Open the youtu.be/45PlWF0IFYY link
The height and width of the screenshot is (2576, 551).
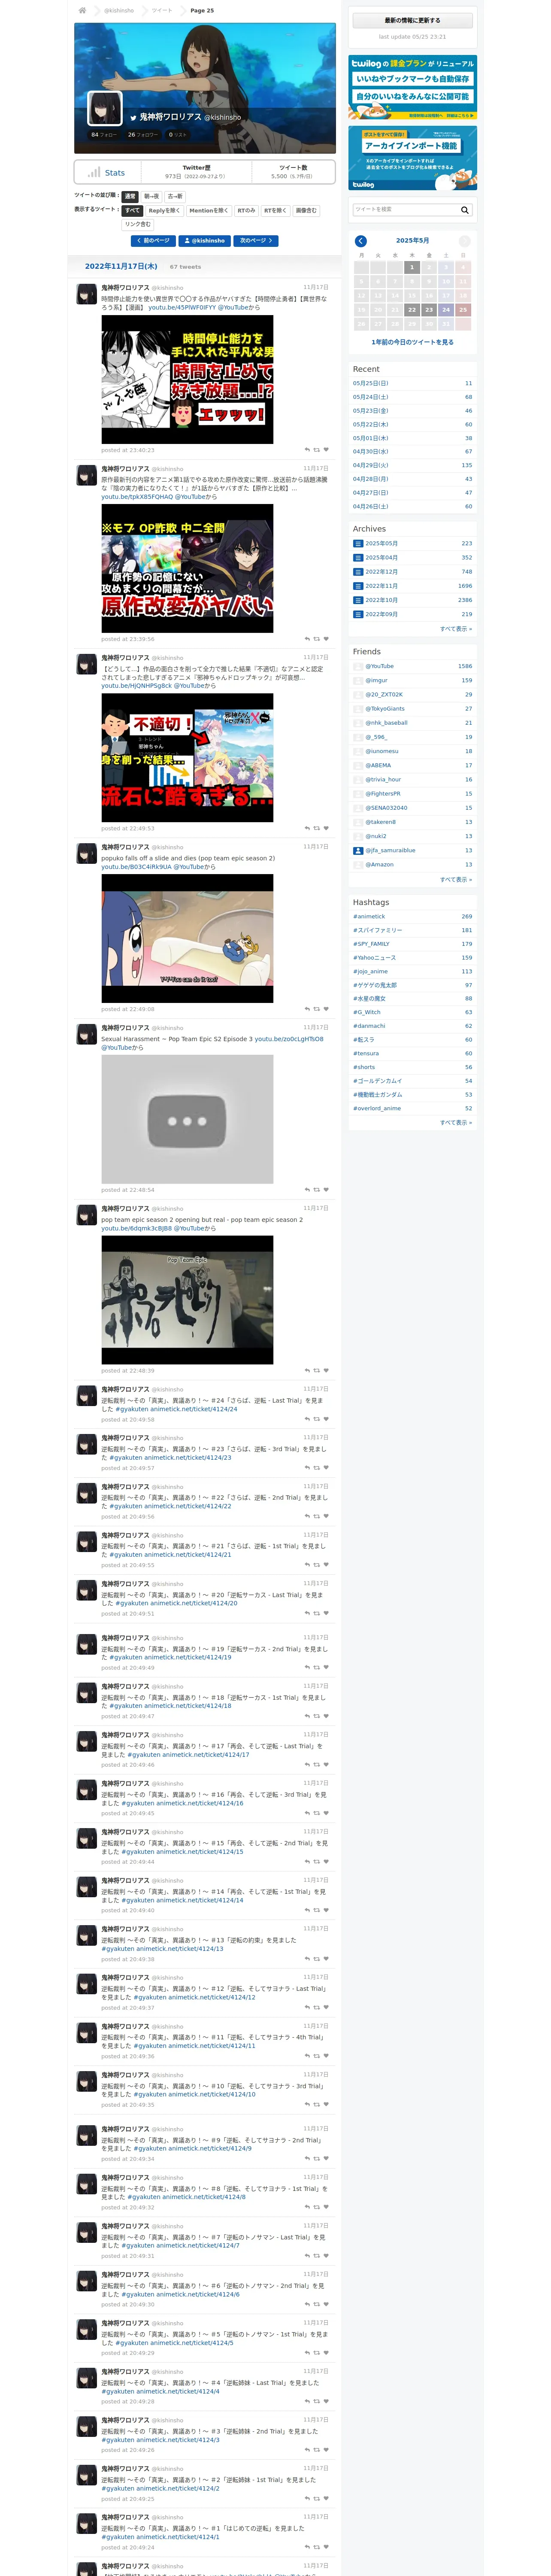click(x=182, y=308)
